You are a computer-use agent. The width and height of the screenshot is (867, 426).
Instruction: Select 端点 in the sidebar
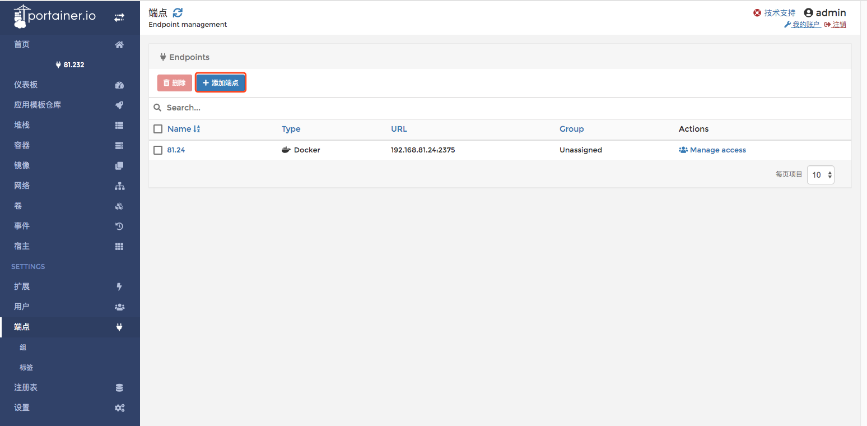(70, 327)
